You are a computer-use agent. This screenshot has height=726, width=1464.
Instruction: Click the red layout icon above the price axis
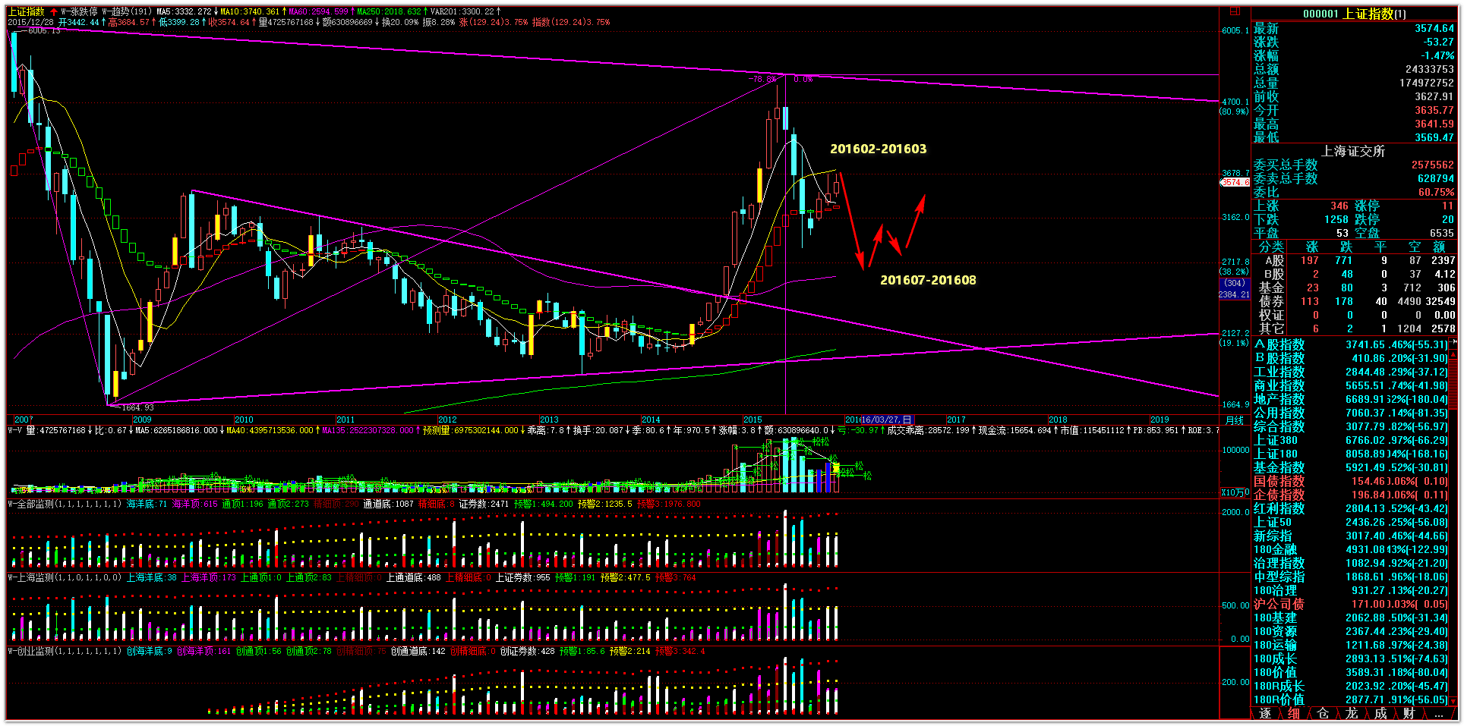(x=1235, y=11)
